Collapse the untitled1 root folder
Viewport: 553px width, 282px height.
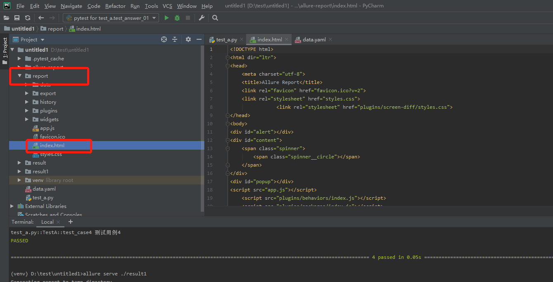(x=12, y=50)
